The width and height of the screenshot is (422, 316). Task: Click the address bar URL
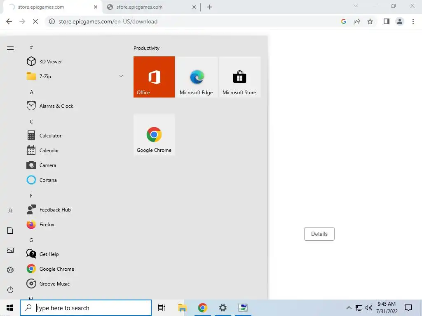pos(108,21)
